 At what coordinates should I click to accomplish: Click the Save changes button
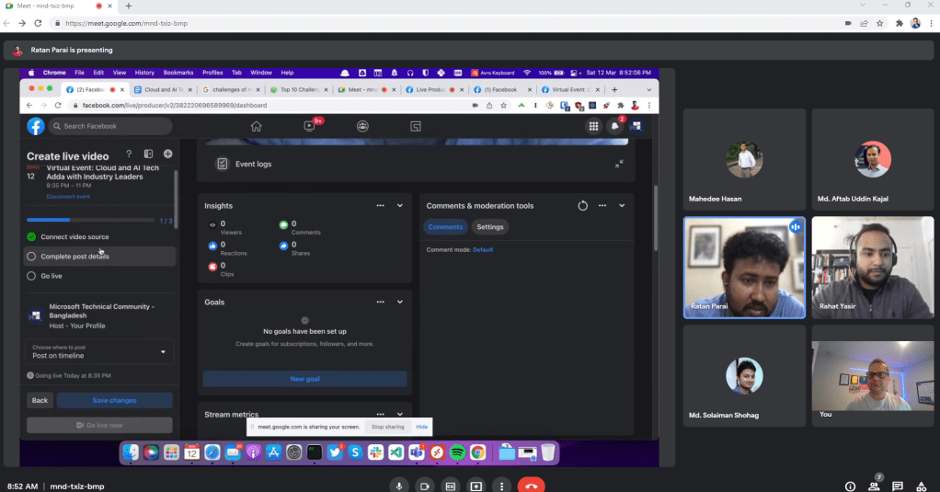pyautogui.click(x=114, y=400)
